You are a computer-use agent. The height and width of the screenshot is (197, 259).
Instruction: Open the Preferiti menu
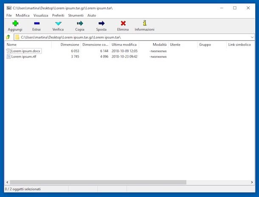pos(58,15)
